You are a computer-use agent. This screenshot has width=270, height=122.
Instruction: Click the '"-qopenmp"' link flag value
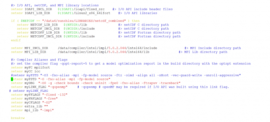coord(58,87)
